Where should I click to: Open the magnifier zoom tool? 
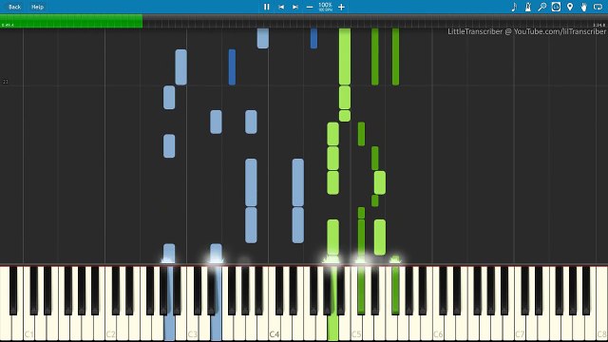tap(542, 7)
